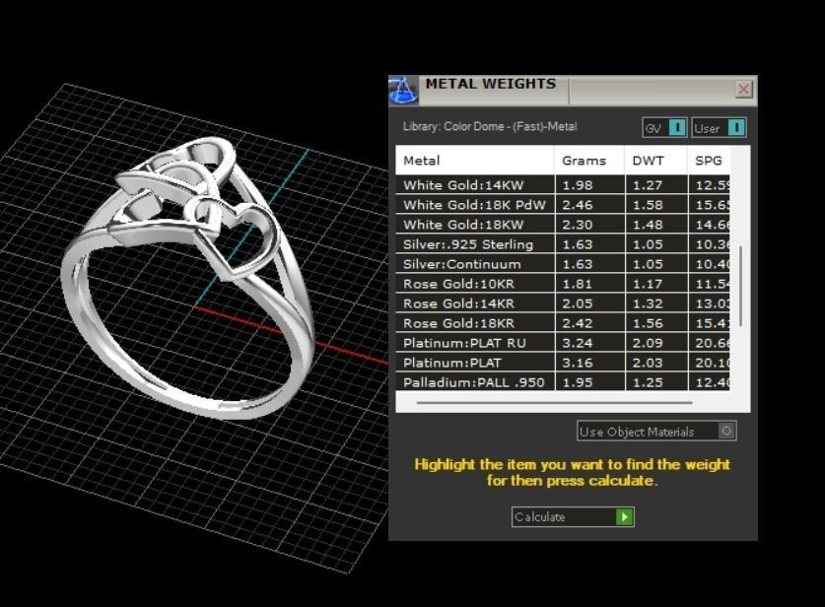Click the vertical scrollbar of metal list
Viewport: 825px width, 607px height.
coord(740,286)
